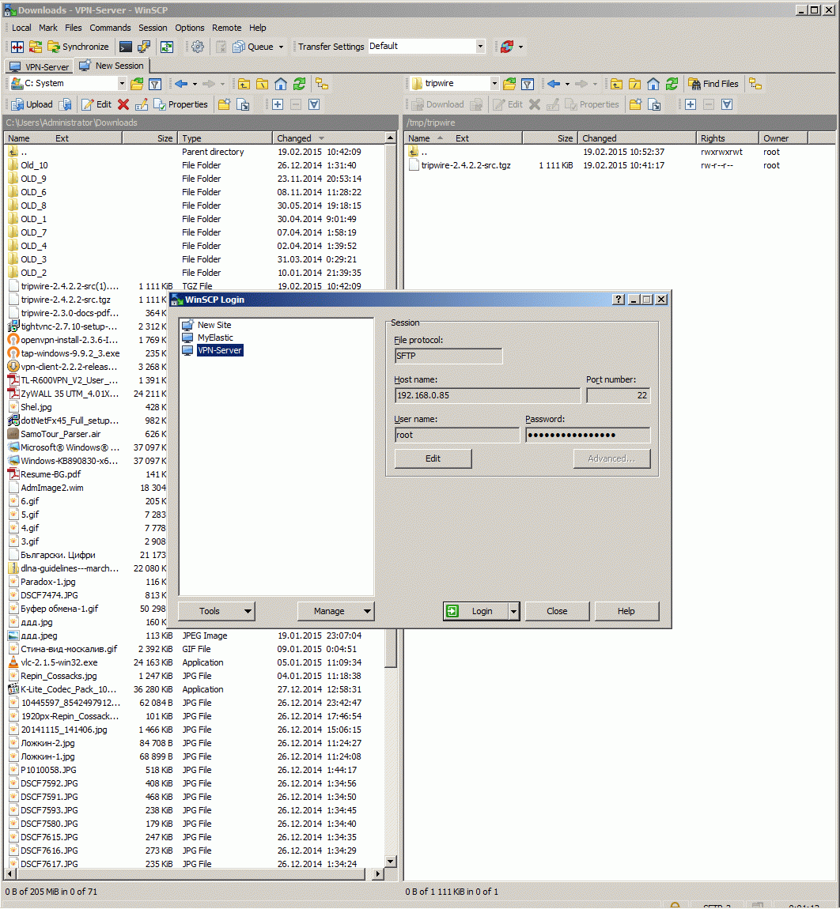The image size is (840, 909).
Task: Select VPN-Server site in login dialog
Action: (219, 351)
